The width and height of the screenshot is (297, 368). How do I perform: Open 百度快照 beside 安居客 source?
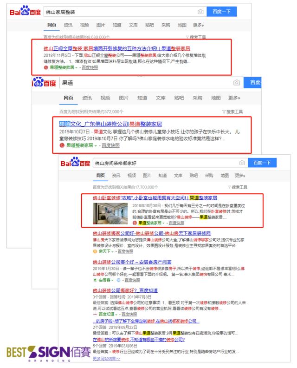(x=132, y=280)
